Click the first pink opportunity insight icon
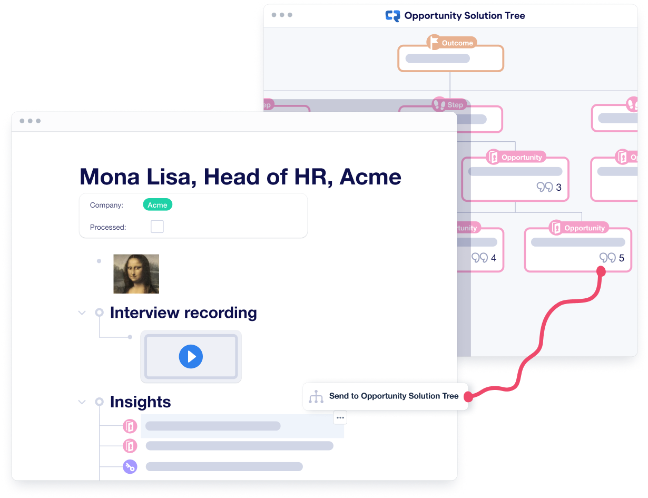648x498 pixels. point(130,426)
